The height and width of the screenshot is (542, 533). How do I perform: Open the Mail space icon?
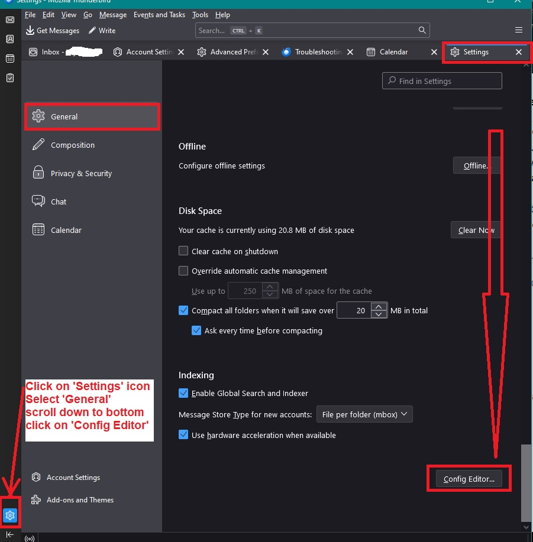pyautogui.click(x=10, y=20)
